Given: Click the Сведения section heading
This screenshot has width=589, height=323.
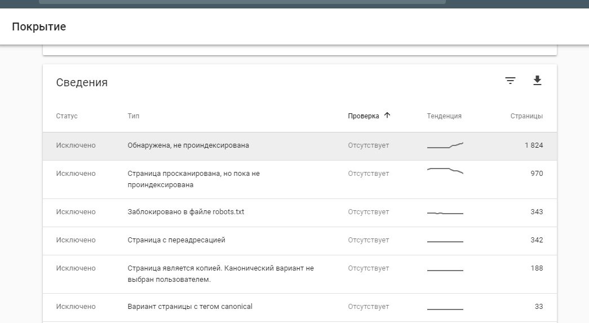Looking at the screenshot, I should coord(82,82).
